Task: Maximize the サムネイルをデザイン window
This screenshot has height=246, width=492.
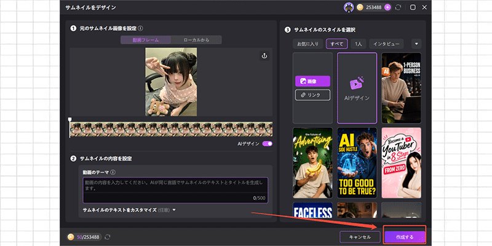Action: tap(413, 7)
